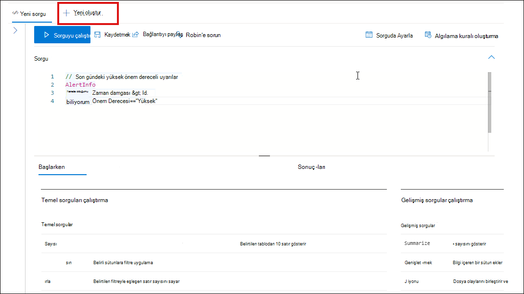Click the Kaydetmek save disk icon
Viewport: 524px width, 294px height.
pyautogui.click(x=97, y=35)
